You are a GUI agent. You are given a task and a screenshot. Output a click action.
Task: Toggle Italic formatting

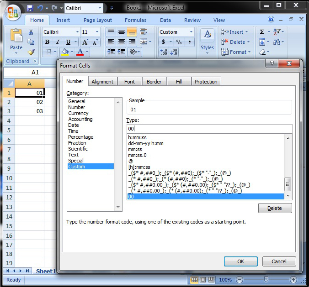tap(57, 42)
